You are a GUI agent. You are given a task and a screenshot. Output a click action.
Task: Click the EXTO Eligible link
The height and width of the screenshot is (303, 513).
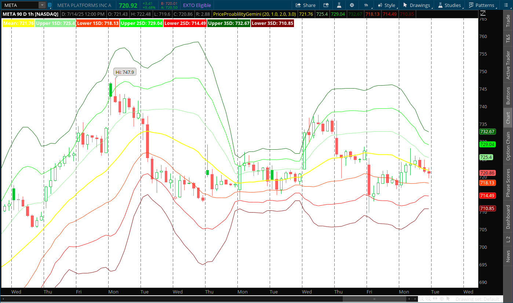(x=196, y=5)
